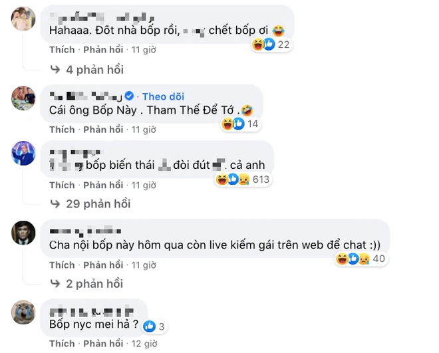
Task: Reply to the 'Cha nội bốp này' comment
Action: click(103, 265)
